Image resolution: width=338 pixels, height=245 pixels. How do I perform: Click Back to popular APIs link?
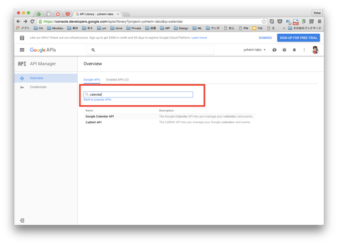click(x=97, y=100)
